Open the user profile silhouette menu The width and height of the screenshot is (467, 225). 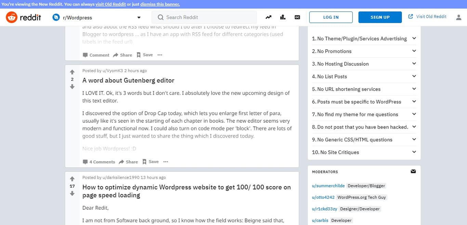tap(459, 17)
